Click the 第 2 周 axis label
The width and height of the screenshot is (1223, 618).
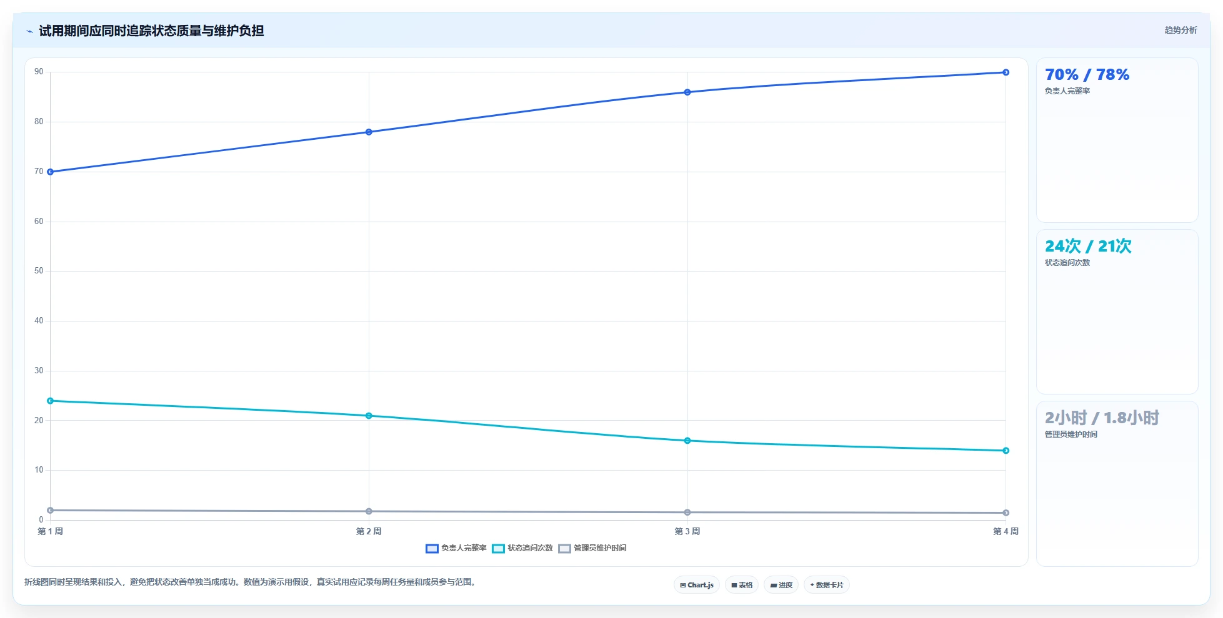(369, 531)
